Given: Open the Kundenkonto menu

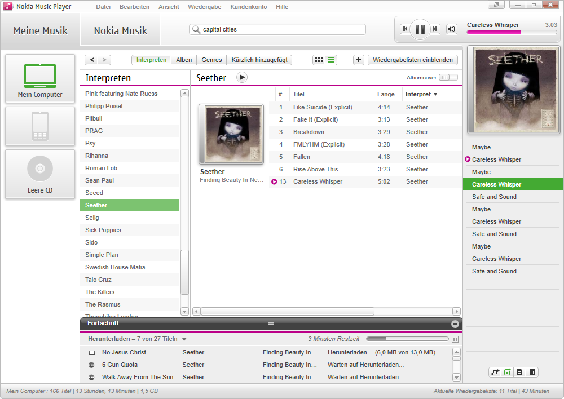Looking at the screenshot, I should click(249, 7).
